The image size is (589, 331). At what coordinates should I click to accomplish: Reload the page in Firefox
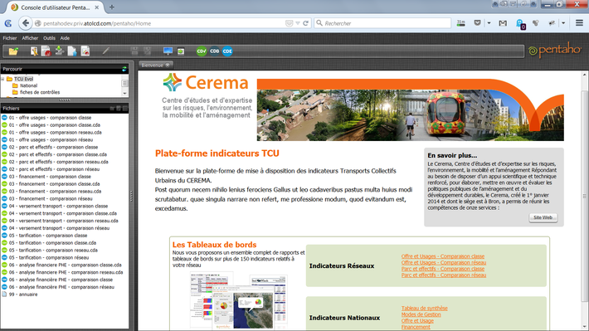(306, 23)
